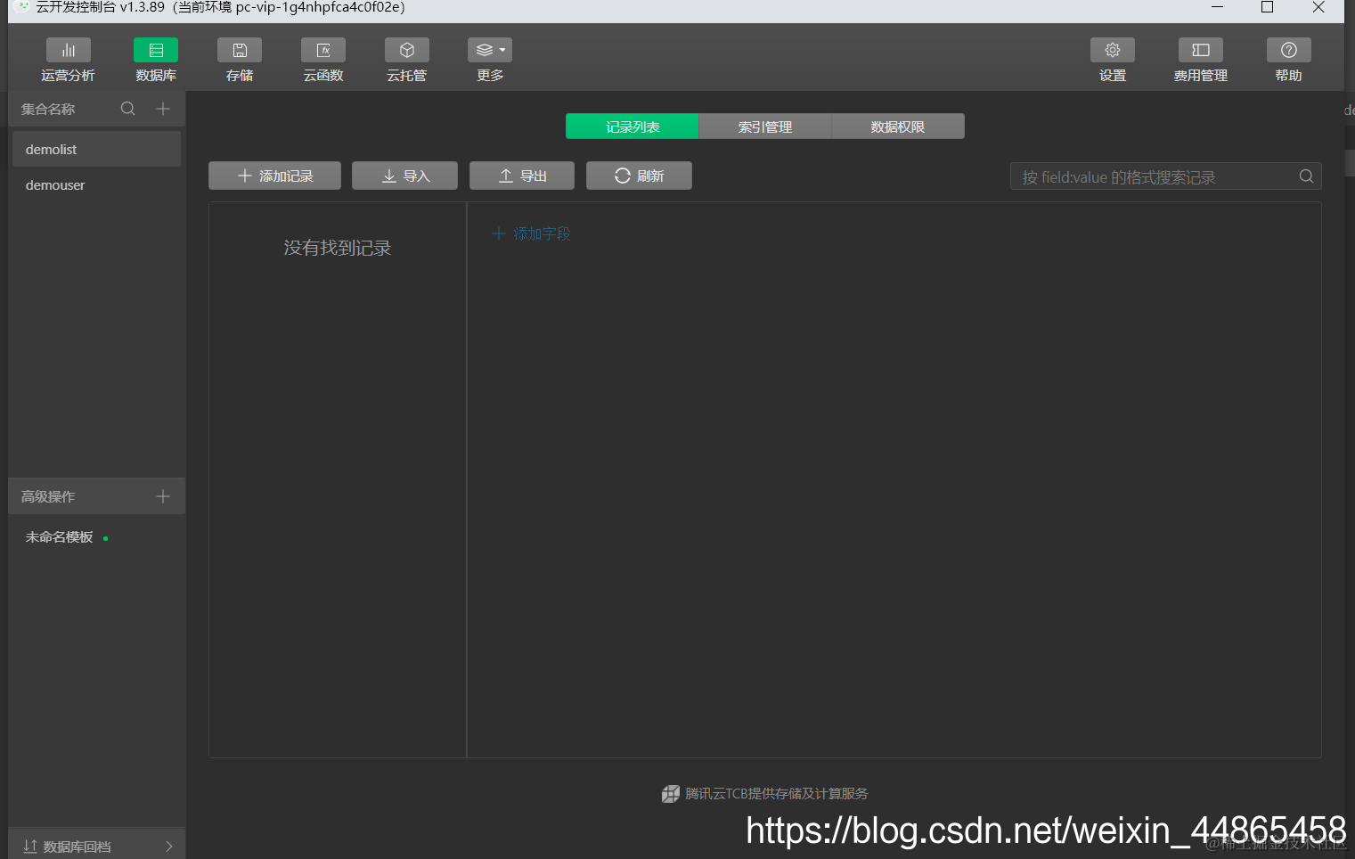Switch to the 索引管理 tab
Viewport: 1355px width, 859px height.
[765, 127]
